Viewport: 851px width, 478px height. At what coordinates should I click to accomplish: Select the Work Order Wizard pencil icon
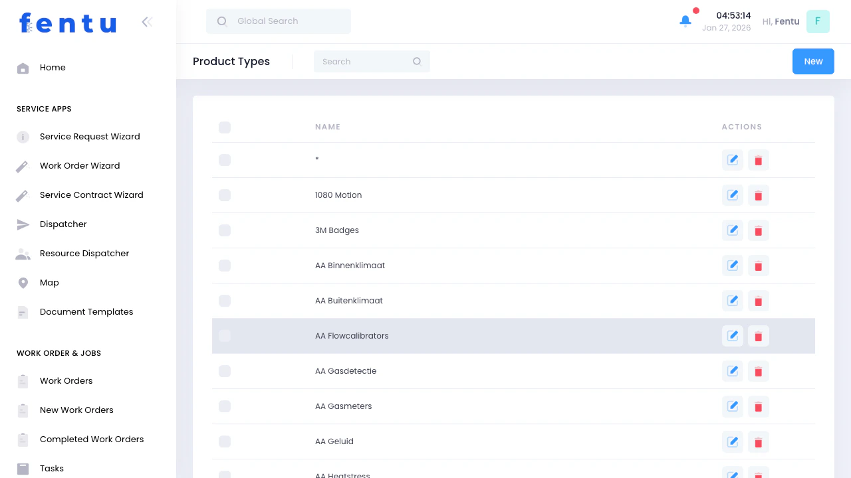tap(23, 165)
